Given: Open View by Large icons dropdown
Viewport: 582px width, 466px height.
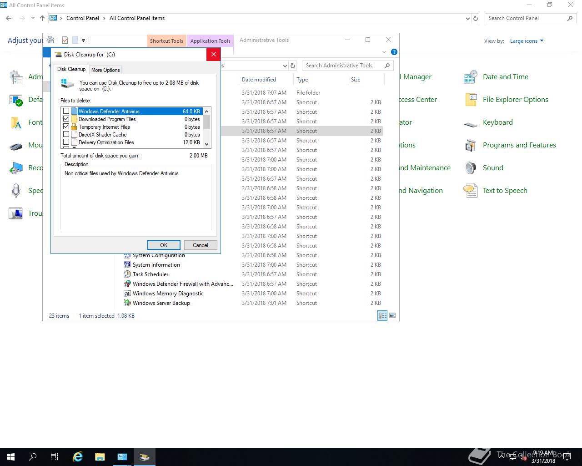Looking at the screenshot, I should pyautogui.click(x=527, y=41).
